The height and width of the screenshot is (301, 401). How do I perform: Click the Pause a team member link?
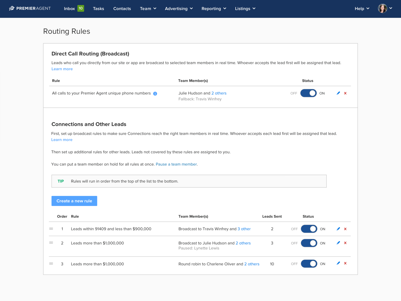click(176, 164)
